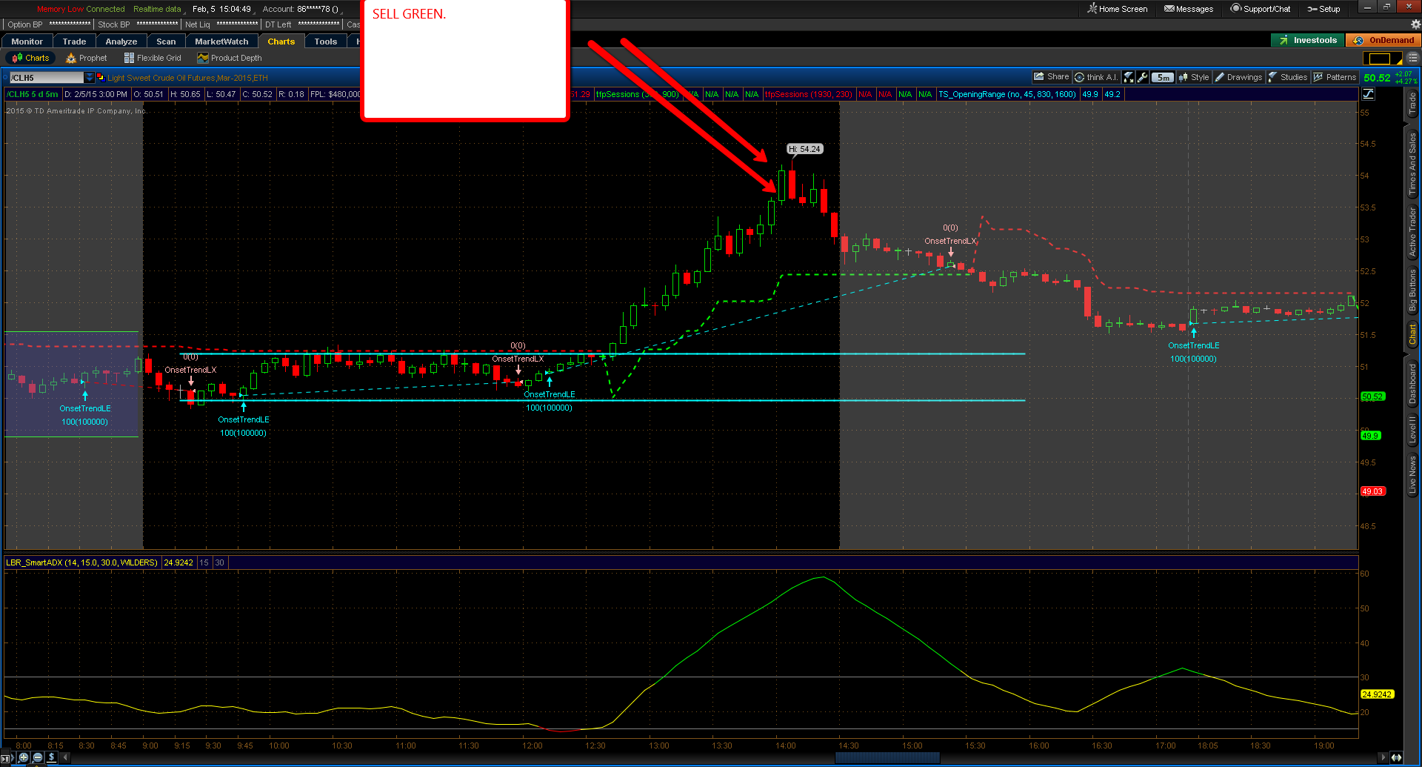Click the Option BP account field

pyautogui.click(x=48, y=24)
